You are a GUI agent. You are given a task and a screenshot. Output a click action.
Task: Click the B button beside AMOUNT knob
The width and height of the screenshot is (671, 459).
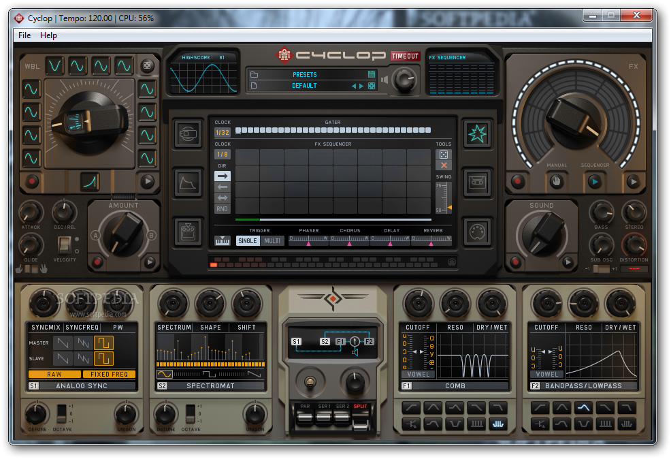pos(150,235)
